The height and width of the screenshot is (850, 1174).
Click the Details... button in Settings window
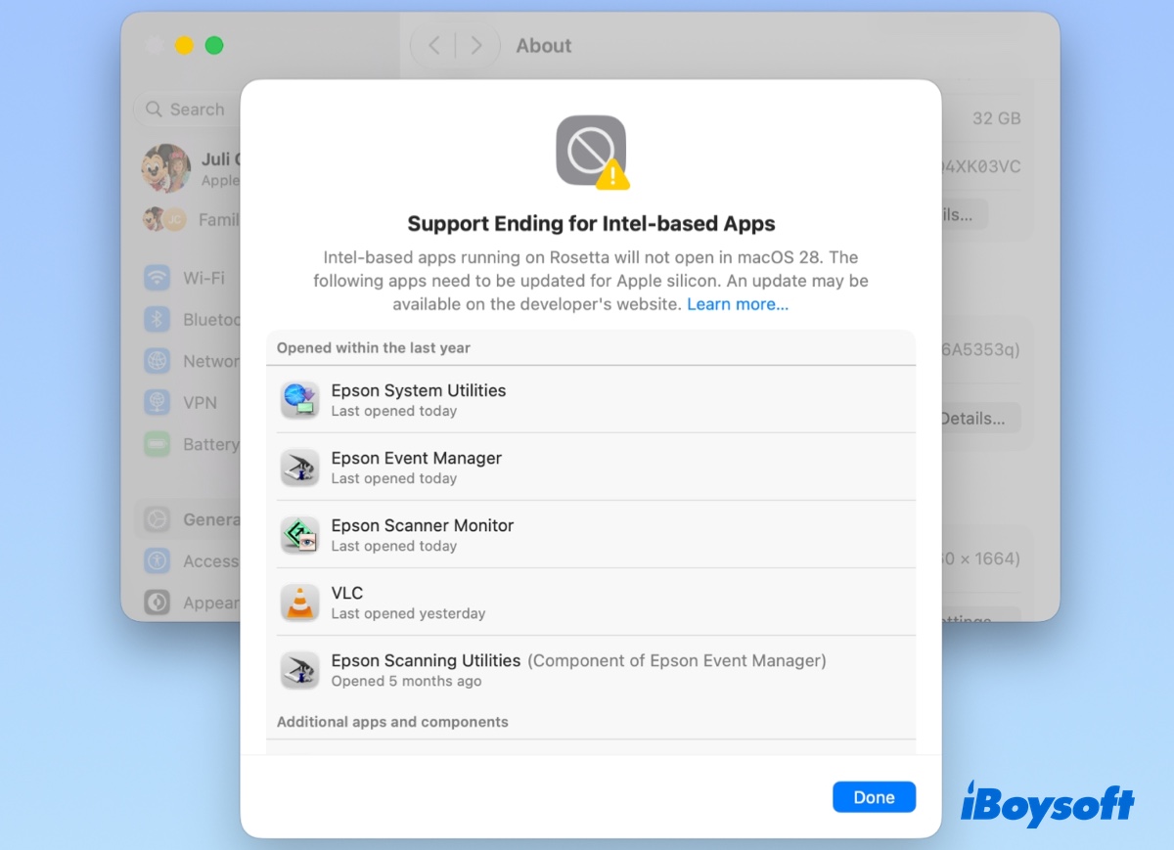pyautogui.click(x=978, y=419)
